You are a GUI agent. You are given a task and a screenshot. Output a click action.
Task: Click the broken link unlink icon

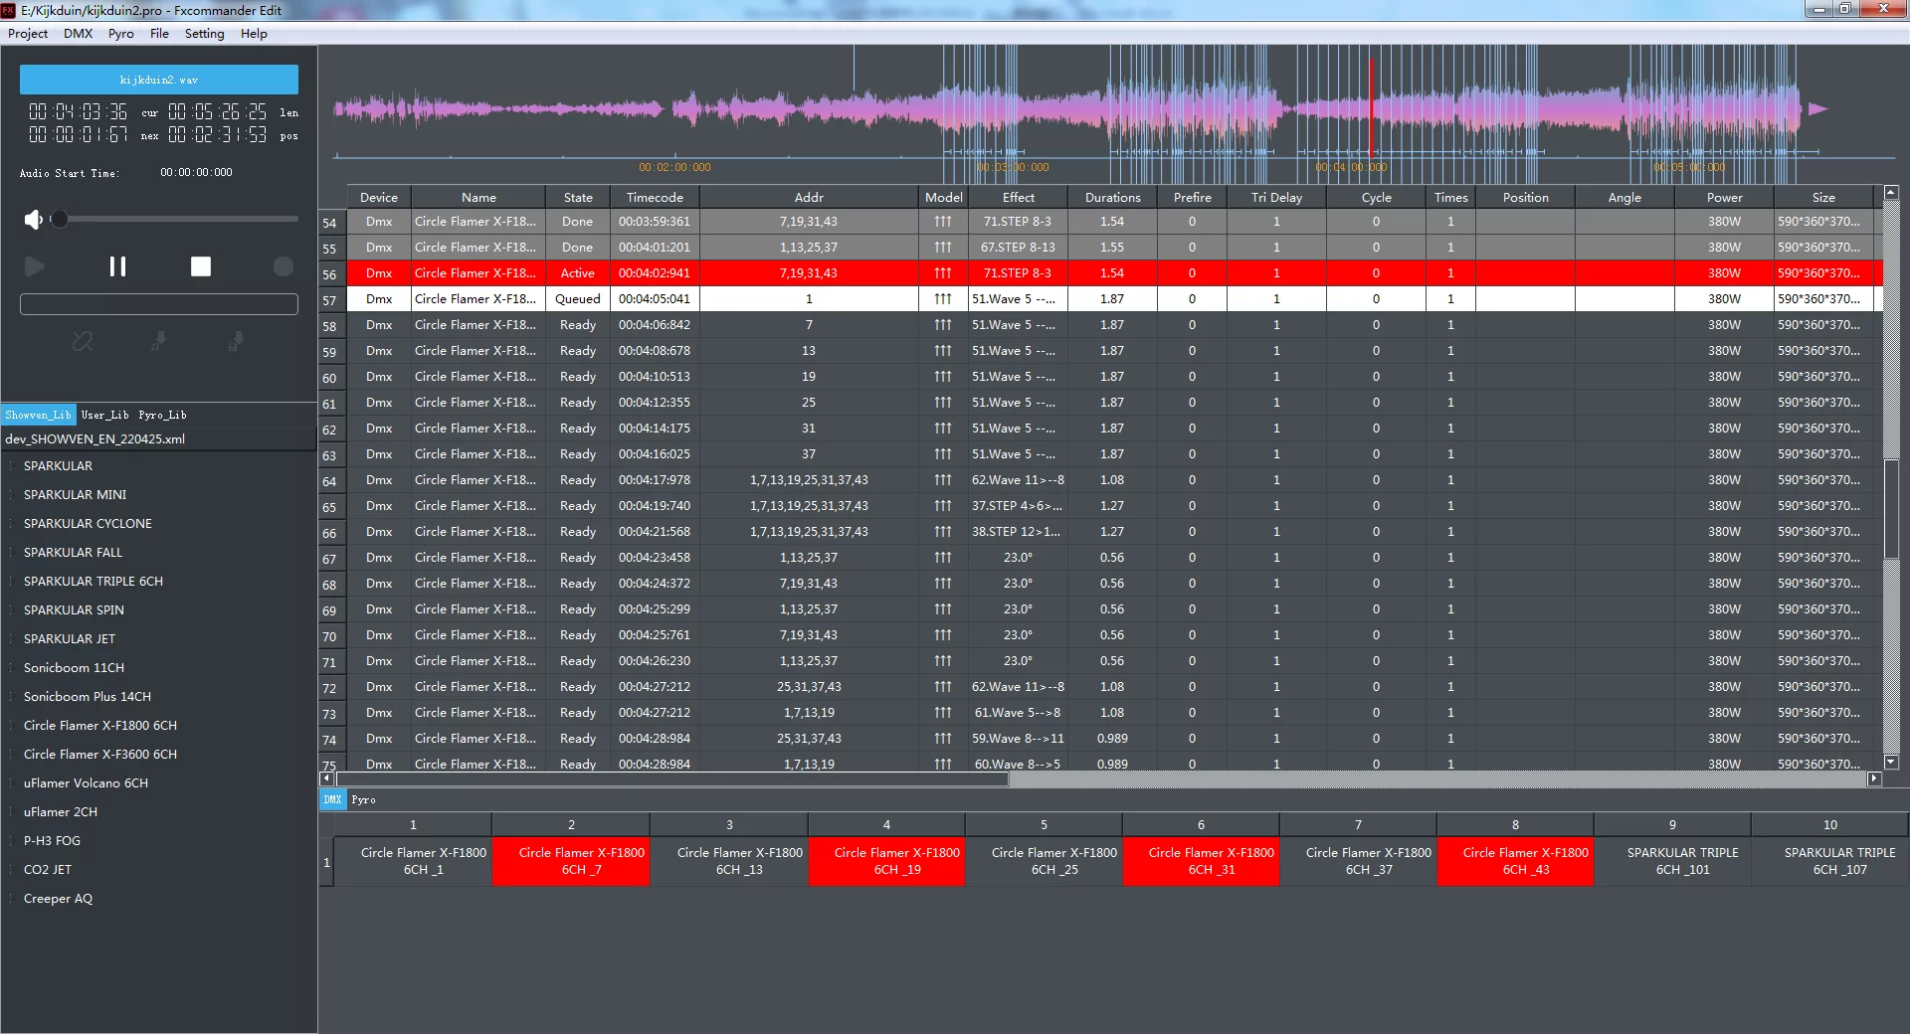(83, 342)
